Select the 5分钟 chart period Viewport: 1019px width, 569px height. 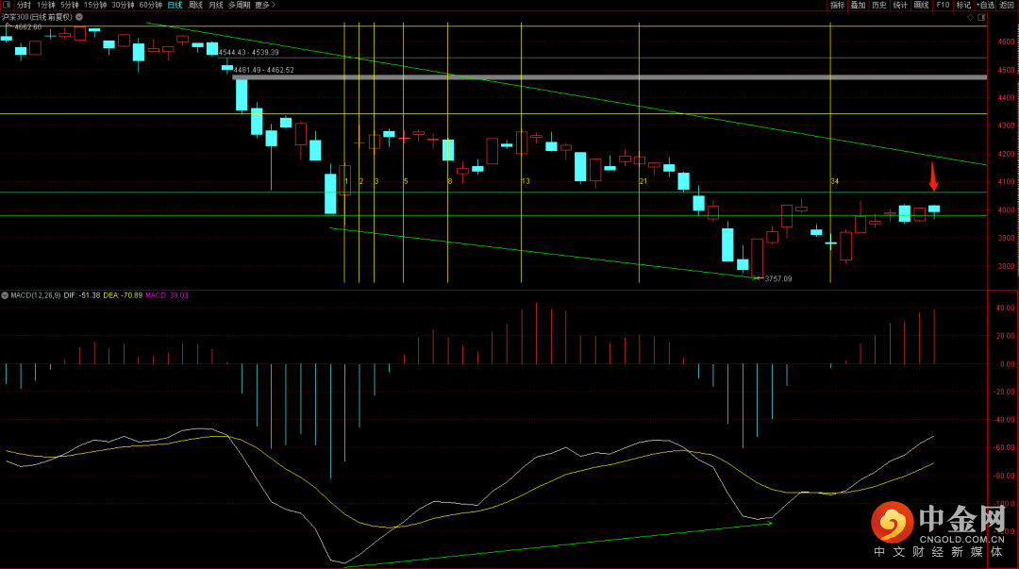(x=70, y=5)
